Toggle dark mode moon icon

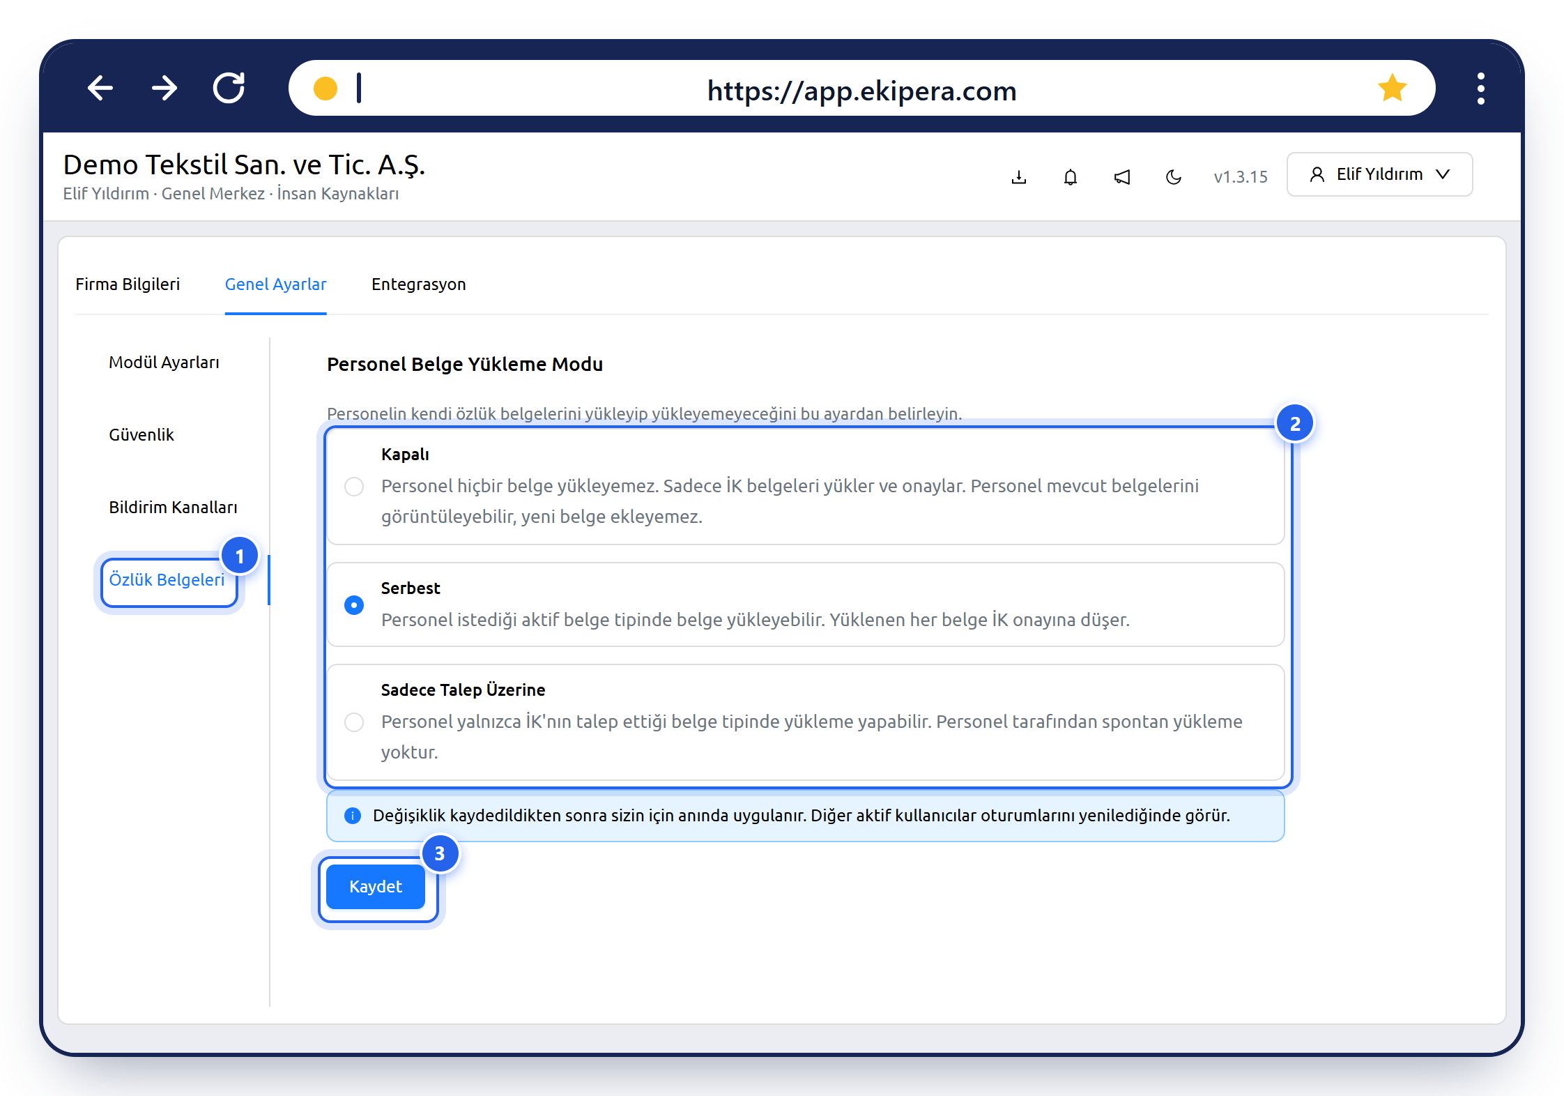(1174, 177)
